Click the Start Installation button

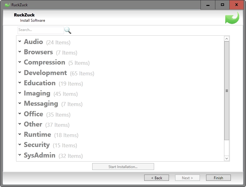click(123, 167)
